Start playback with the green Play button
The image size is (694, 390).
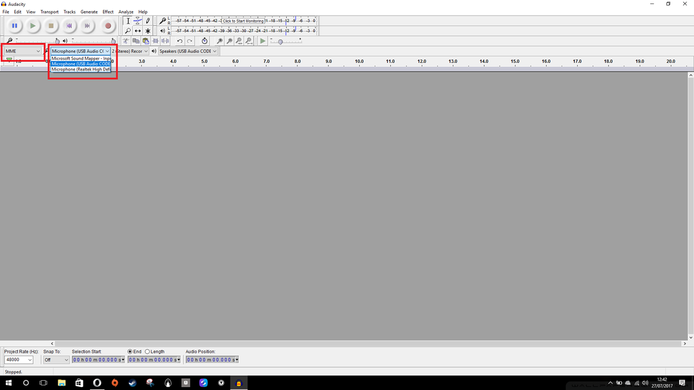[x=33, y=25]
